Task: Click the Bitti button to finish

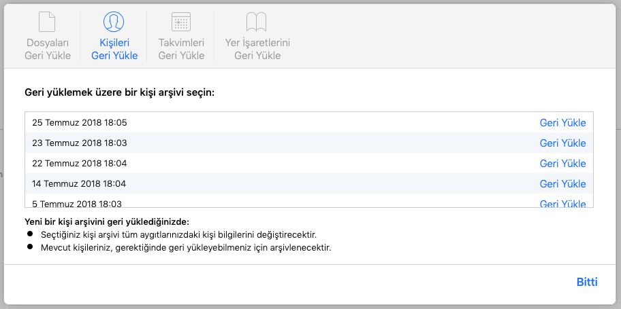Action: 586,282
